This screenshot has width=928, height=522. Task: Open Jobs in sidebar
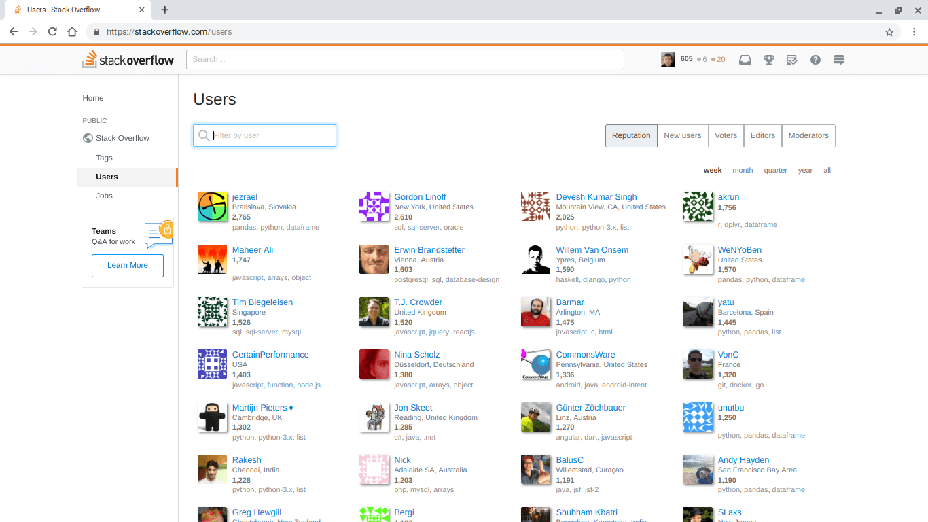tap(104, 196)
